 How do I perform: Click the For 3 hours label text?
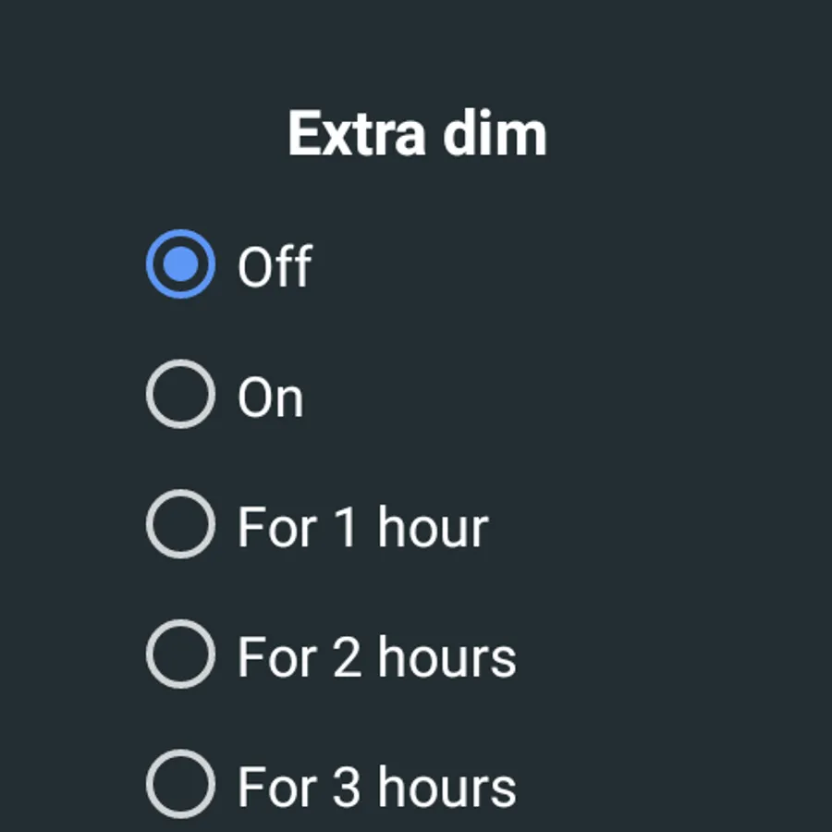point(376,788)
